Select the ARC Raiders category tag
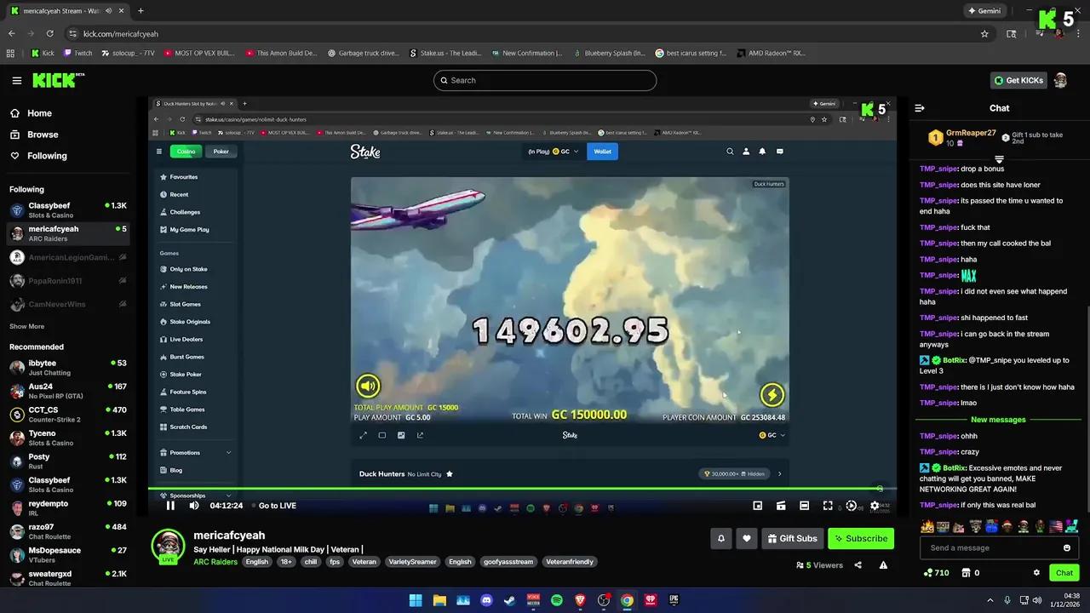 pos(215,562)
